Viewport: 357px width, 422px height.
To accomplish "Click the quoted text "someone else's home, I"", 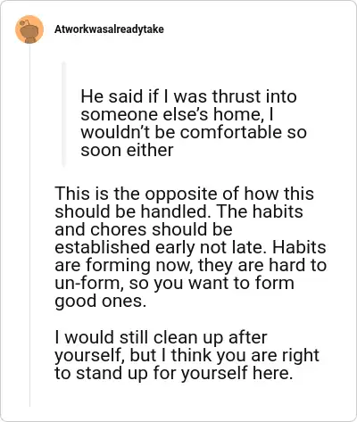I will [x=177, y=114].
